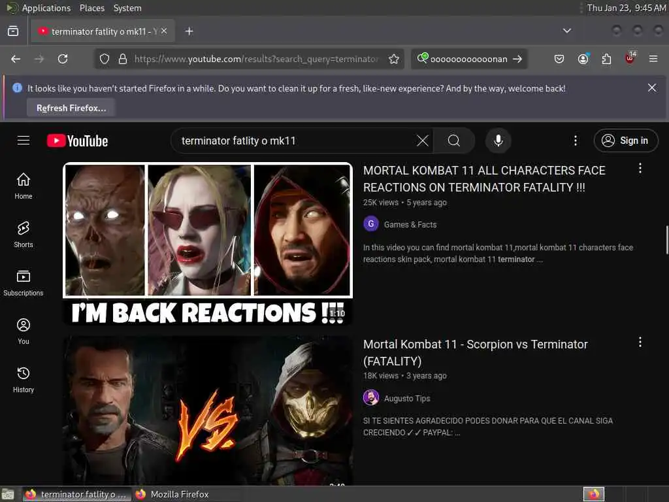The width and height of the screenshot is (669, 502).
Task: Submit the browser search box arrow
Action: pyautogui.click(x=517, y=59)
